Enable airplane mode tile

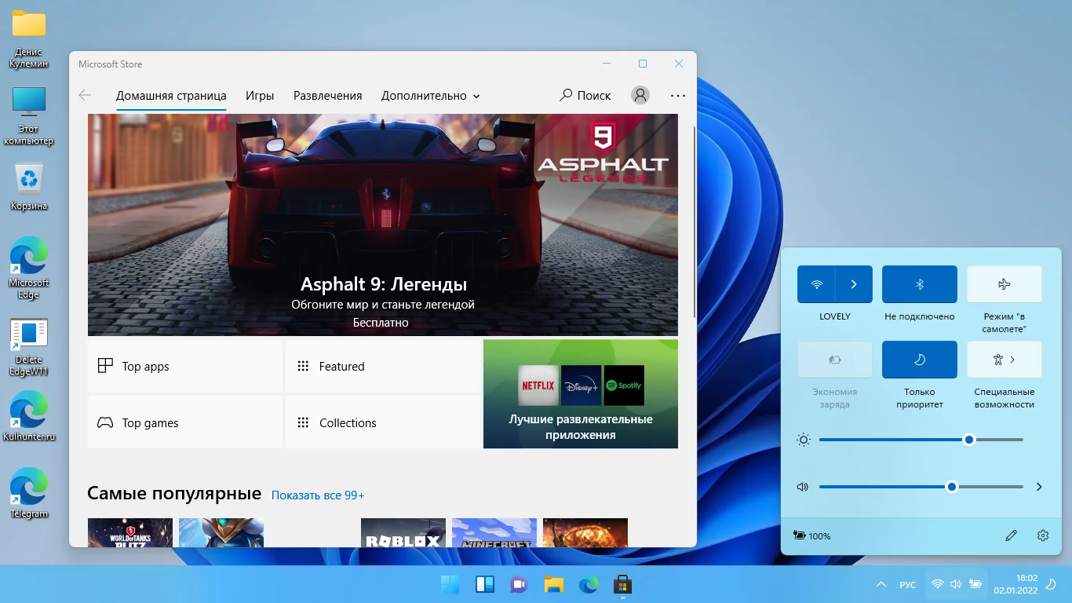tap(1004, 284)
